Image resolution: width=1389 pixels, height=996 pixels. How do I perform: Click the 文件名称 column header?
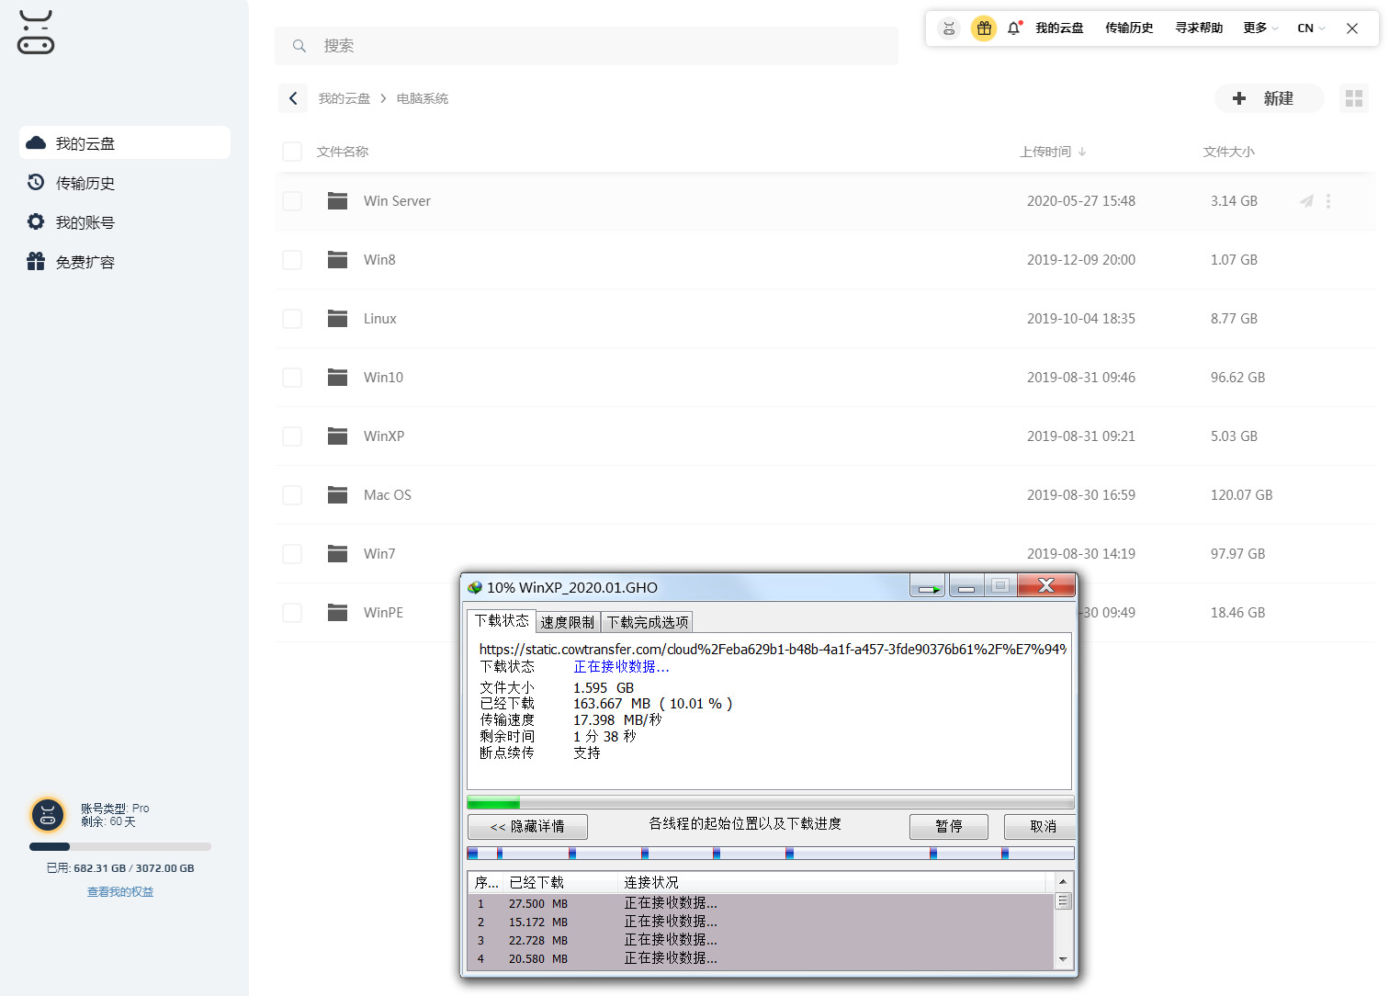point(343,152)
